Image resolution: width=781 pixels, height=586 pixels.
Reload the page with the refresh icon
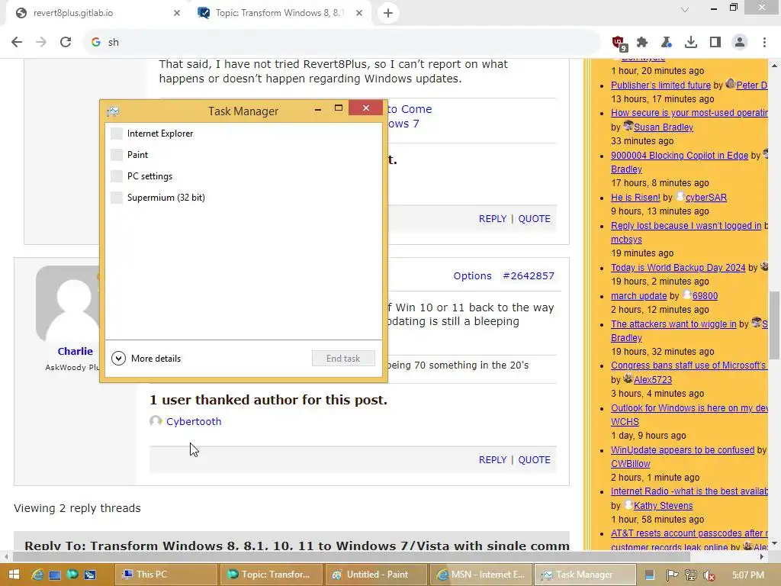pos(66,43)
